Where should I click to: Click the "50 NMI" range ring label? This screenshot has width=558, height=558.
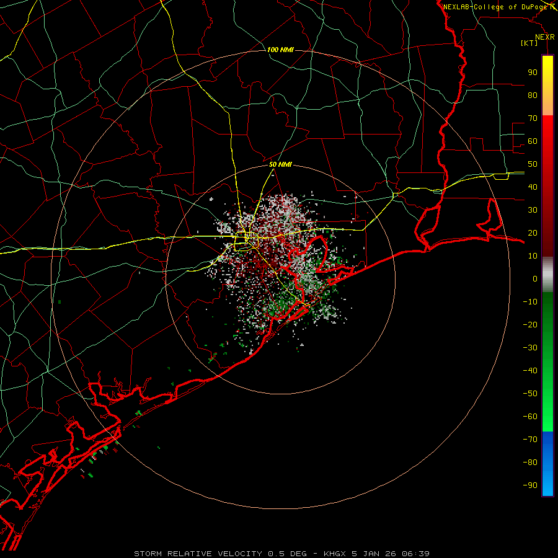click(x=280, y=164)
